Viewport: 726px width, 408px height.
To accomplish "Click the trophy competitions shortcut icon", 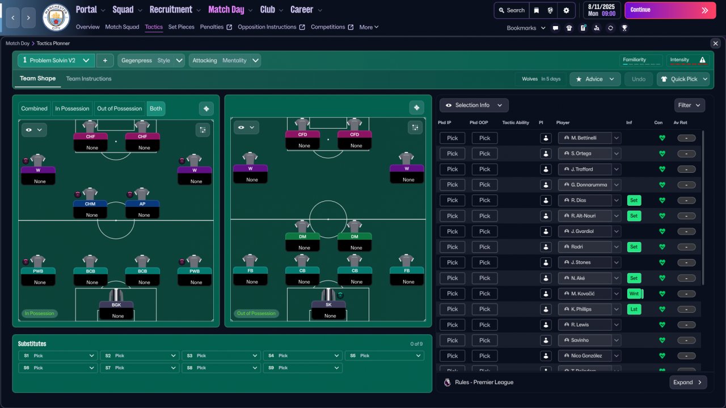I will [x=624, y=28].
